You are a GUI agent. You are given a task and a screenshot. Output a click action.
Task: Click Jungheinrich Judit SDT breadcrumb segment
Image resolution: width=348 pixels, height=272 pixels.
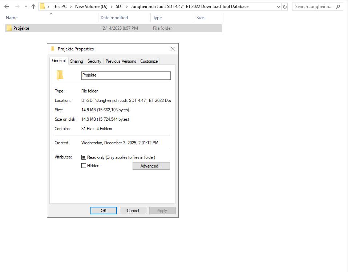[x=190, y=7]
